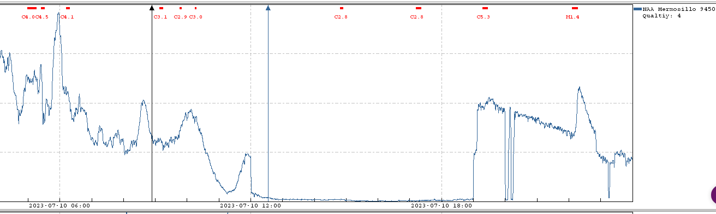Select the red flare bar above C4.0
The height and width of the screenshot is (214, 716).
[x=32, y=8]
